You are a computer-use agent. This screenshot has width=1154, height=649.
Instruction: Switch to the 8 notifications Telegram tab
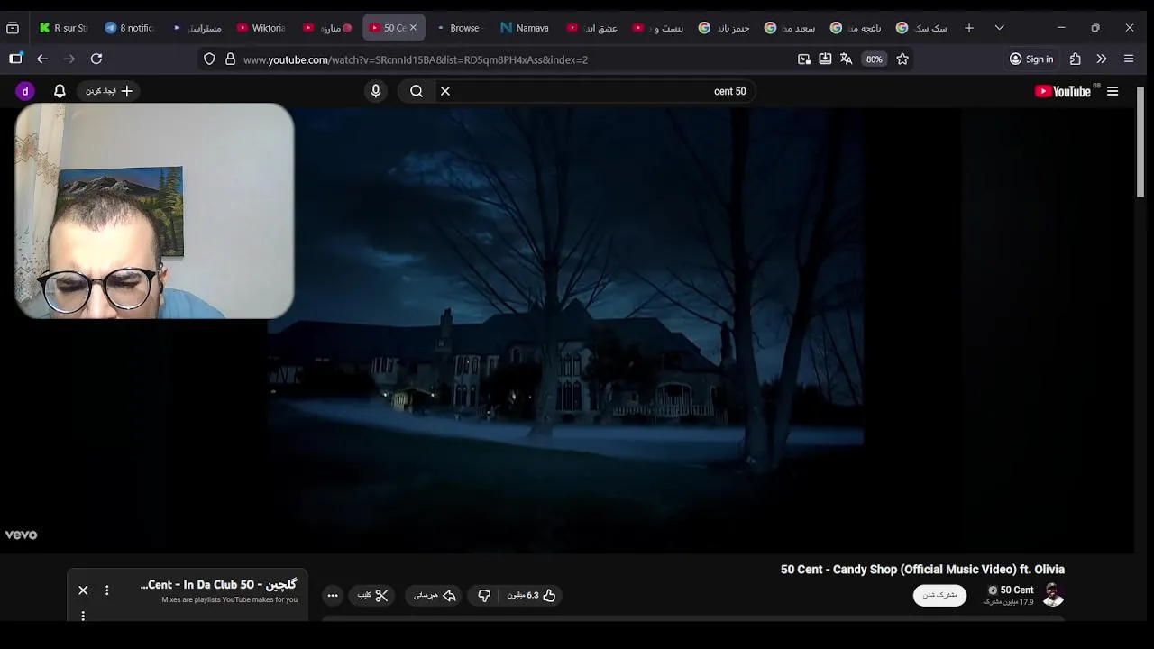[129, 28]
